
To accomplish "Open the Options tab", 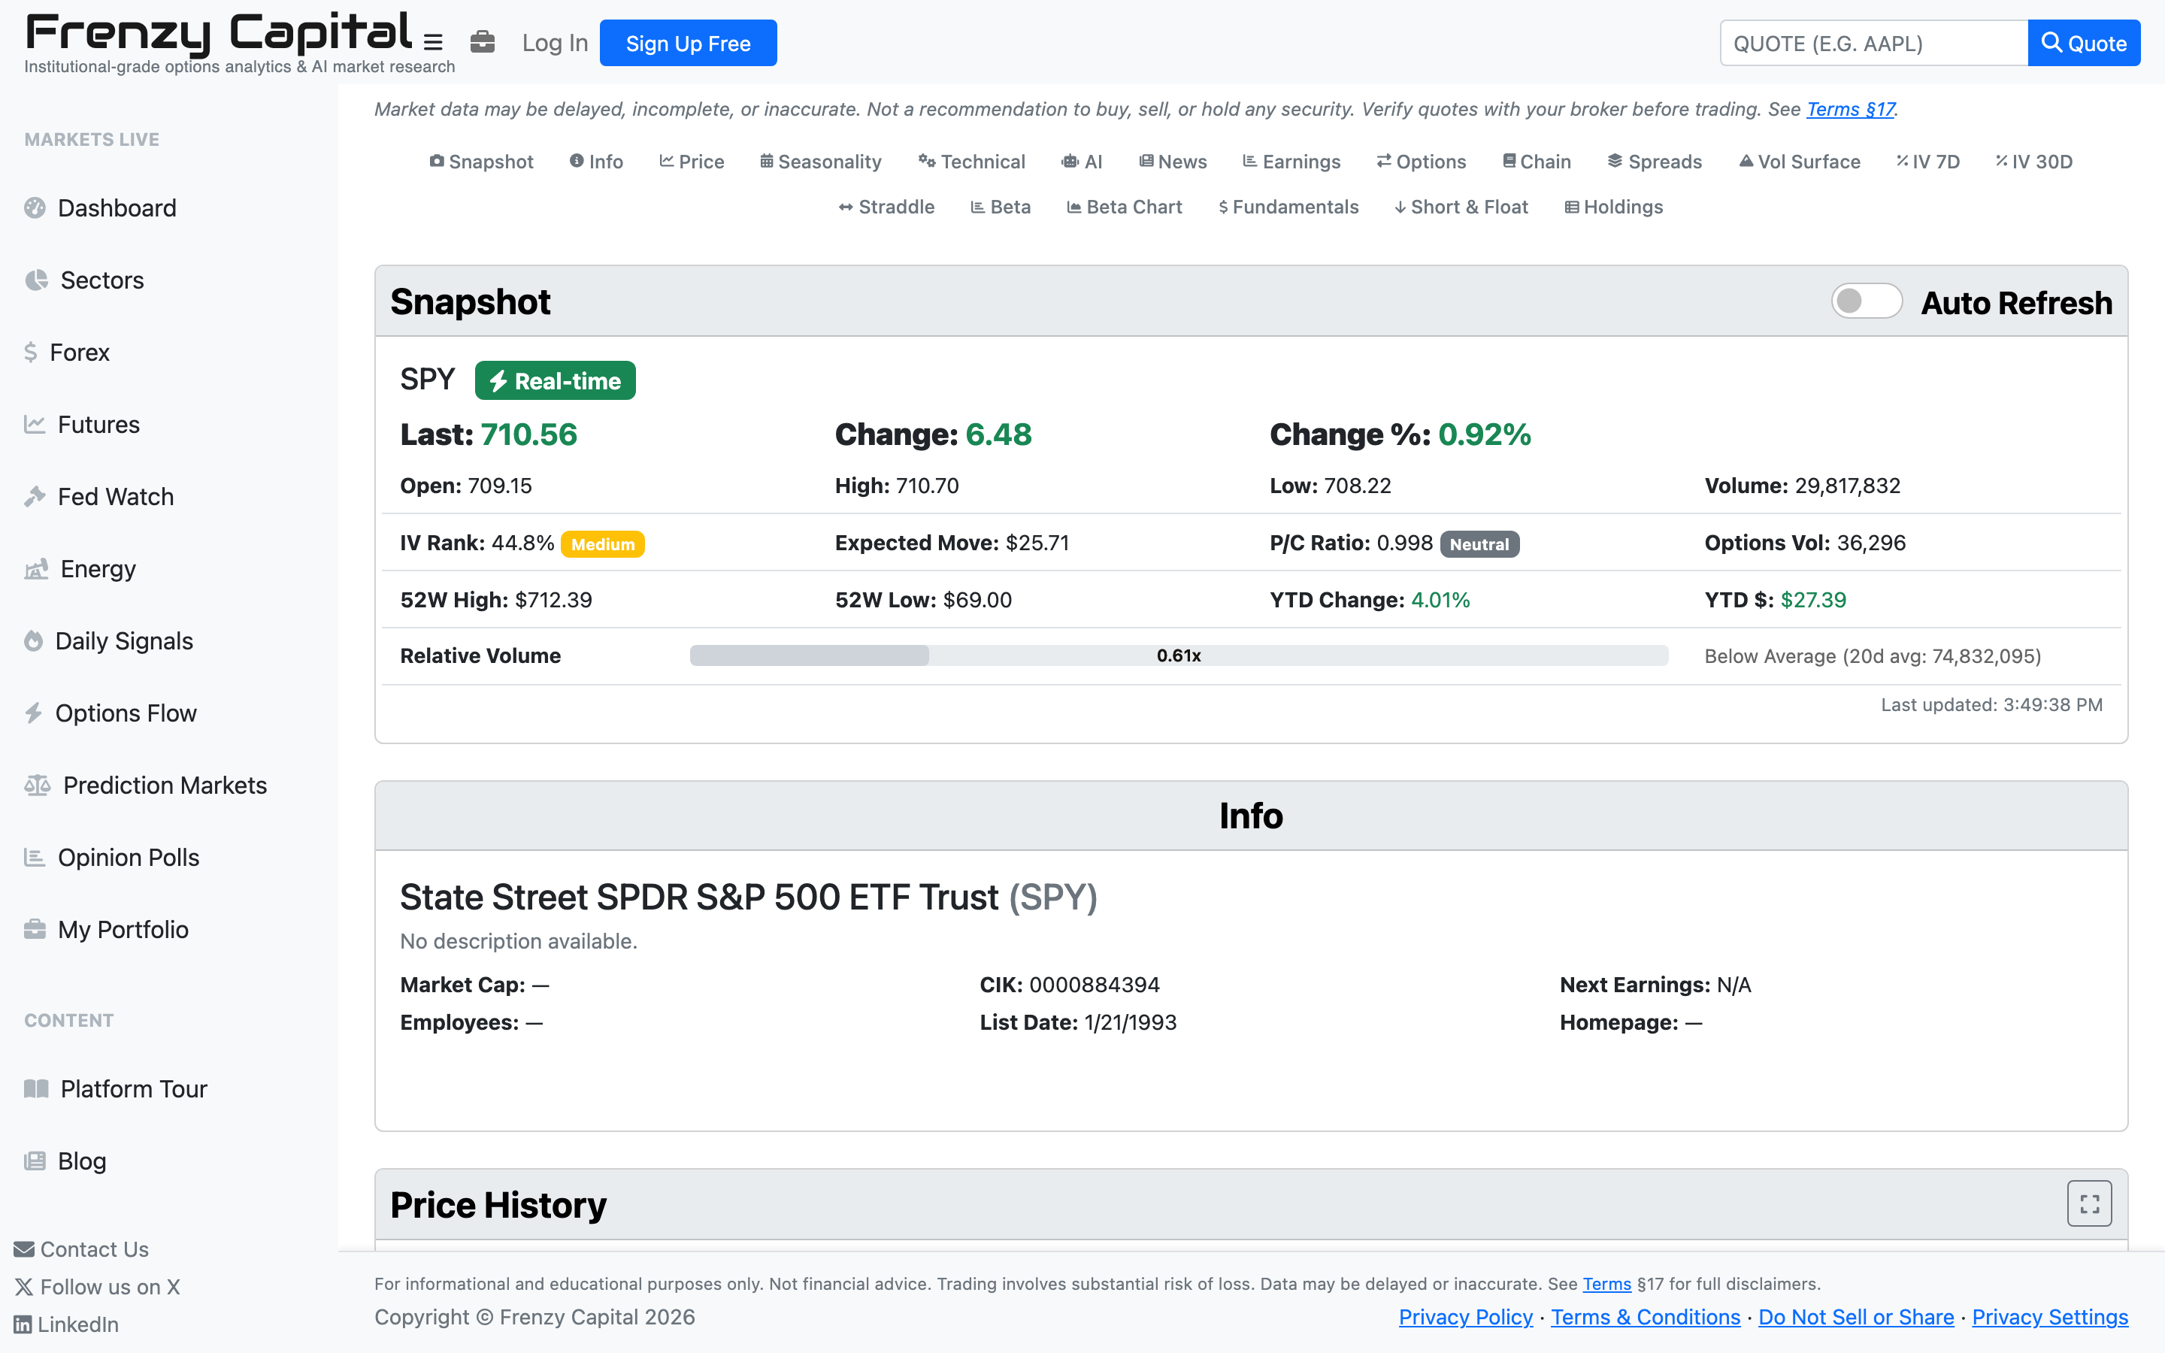I will pos(1422,162).
